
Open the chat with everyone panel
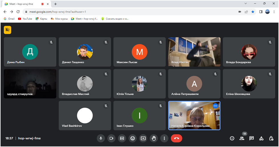coord(252,138)
